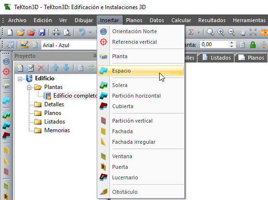Click the New document icon in the main toolbar
This screenshot has width=268, height=200.
(x=10, y=32)
